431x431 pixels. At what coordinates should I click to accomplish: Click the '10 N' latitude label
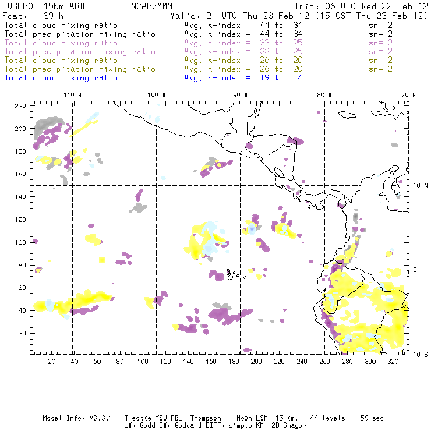click(421, 186)
